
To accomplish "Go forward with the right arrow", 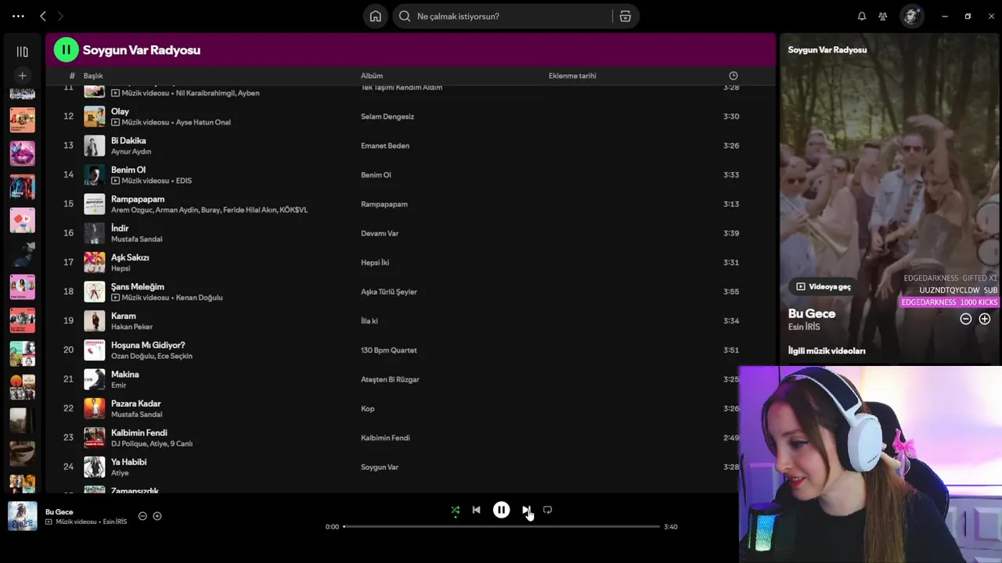I will (60, 16).
